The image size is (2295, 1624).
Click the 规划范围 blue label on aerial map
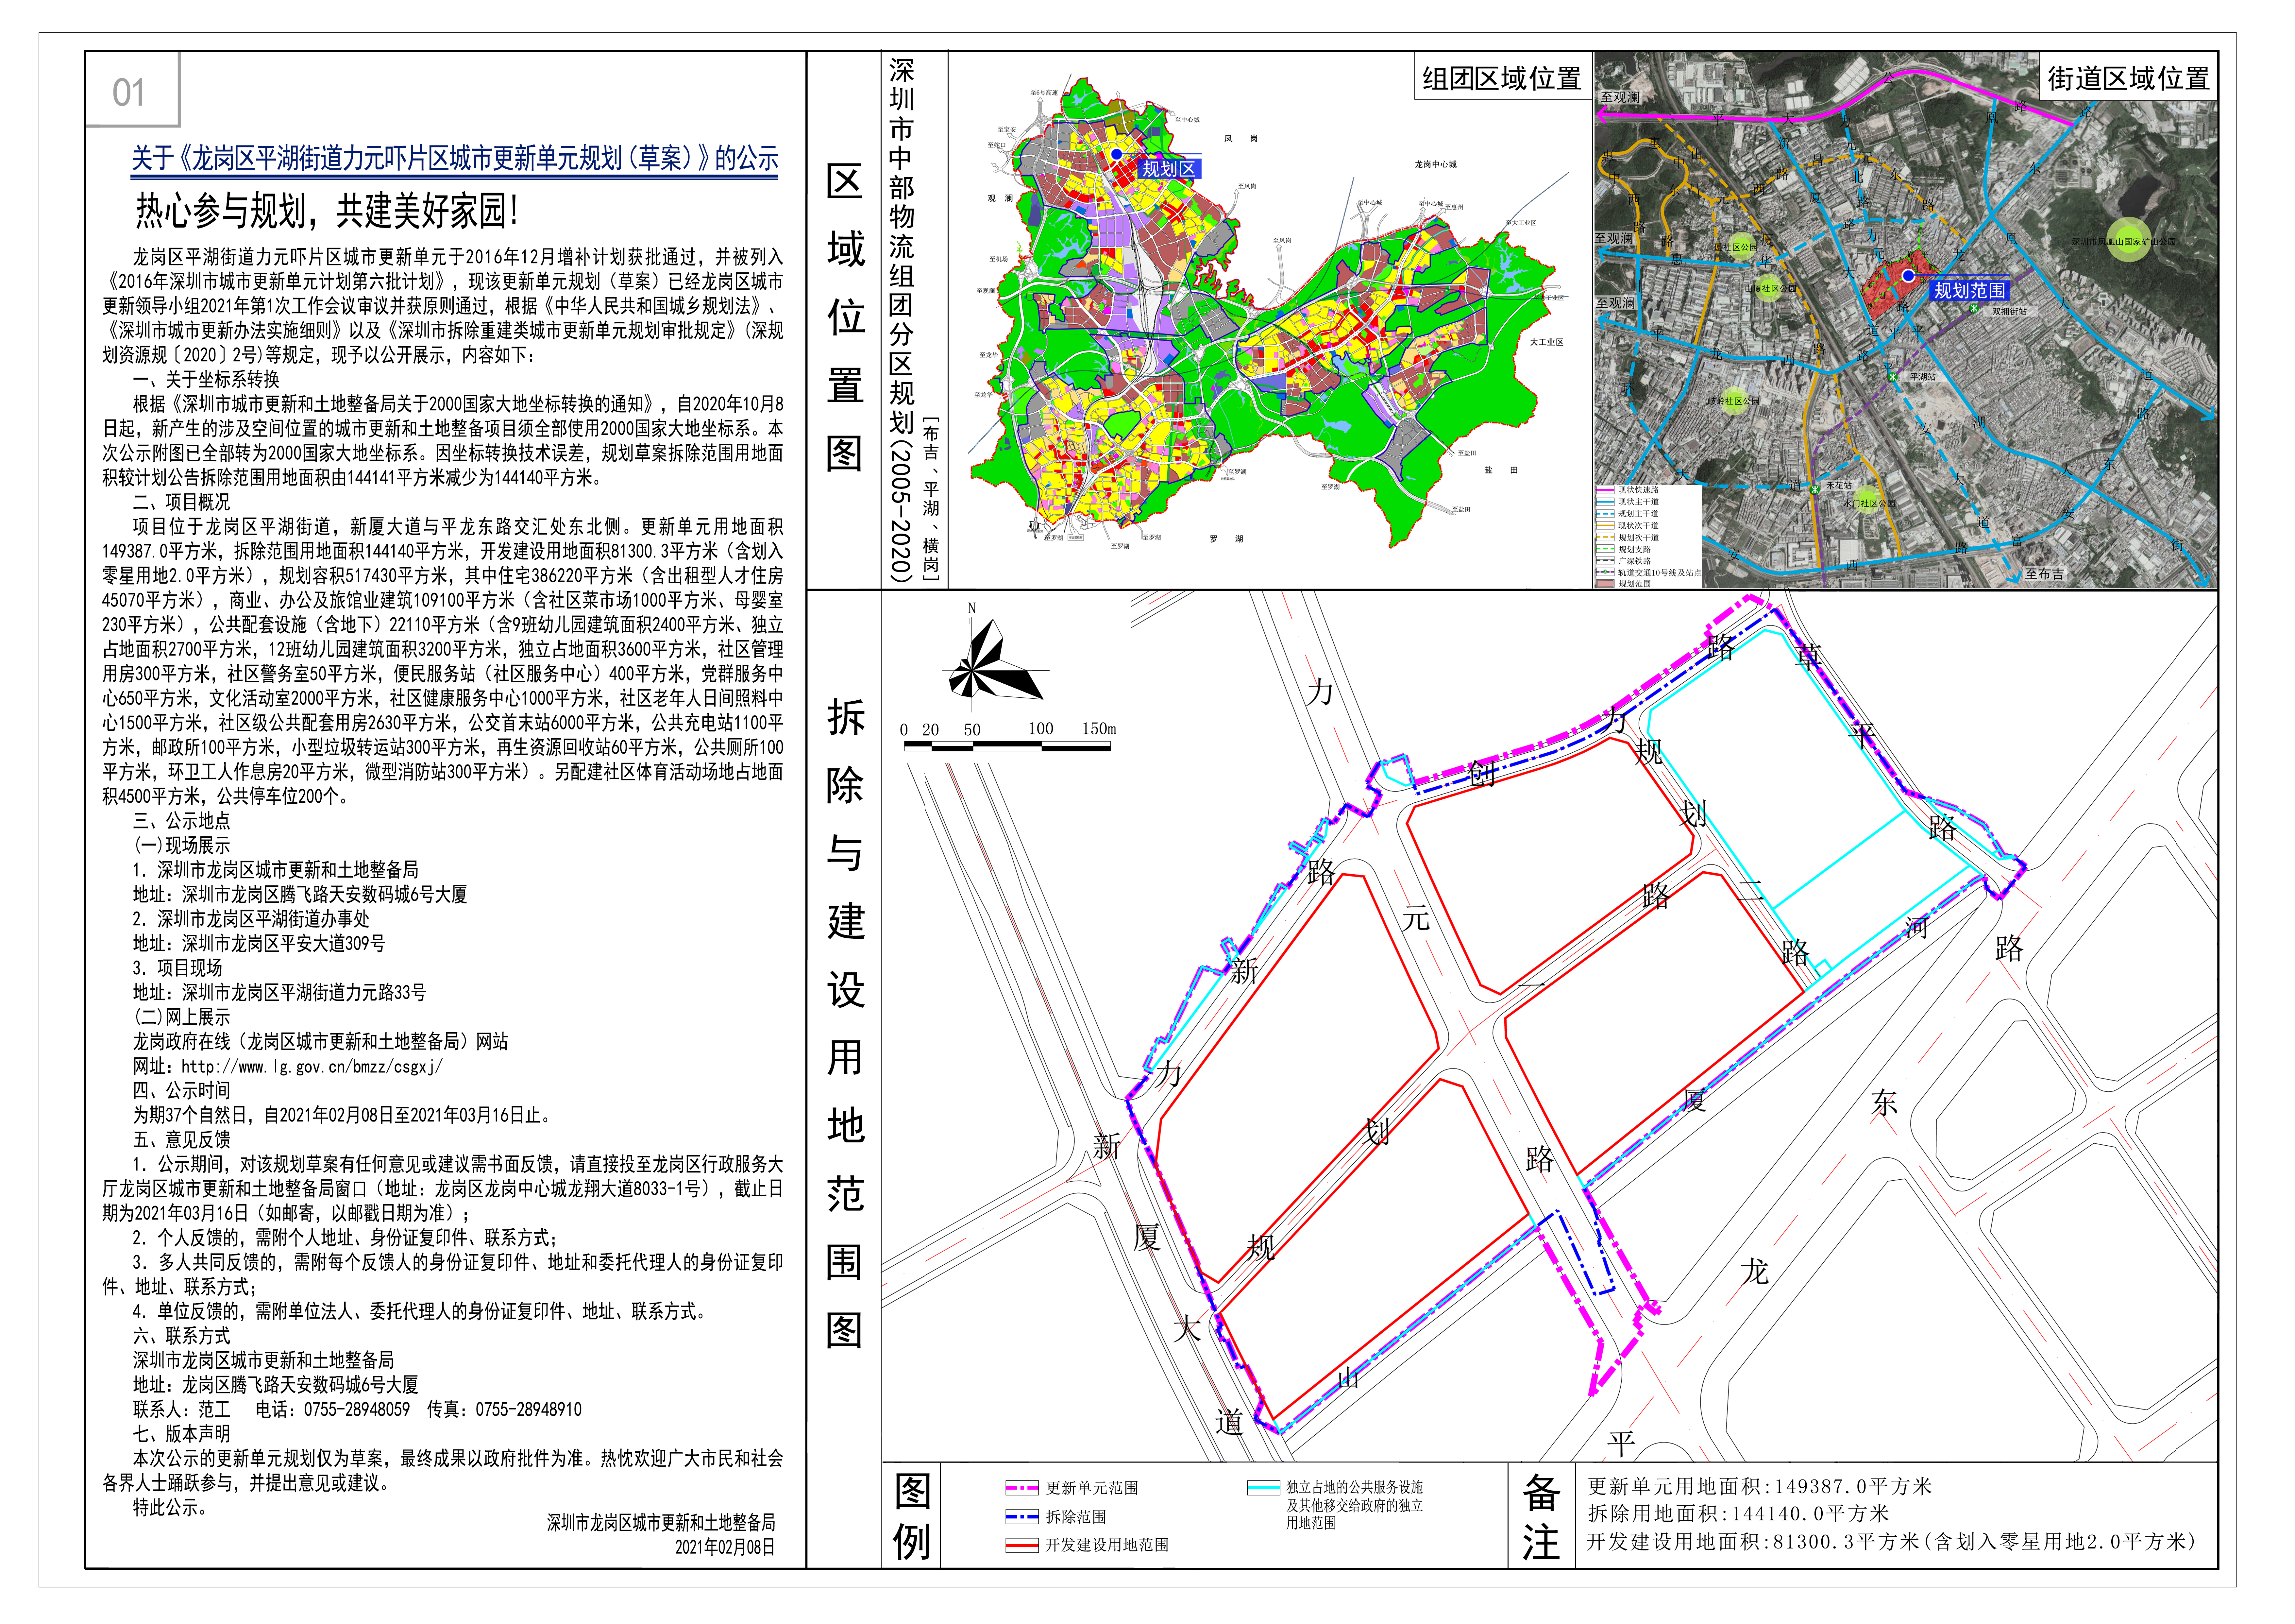coord(1969,291)
